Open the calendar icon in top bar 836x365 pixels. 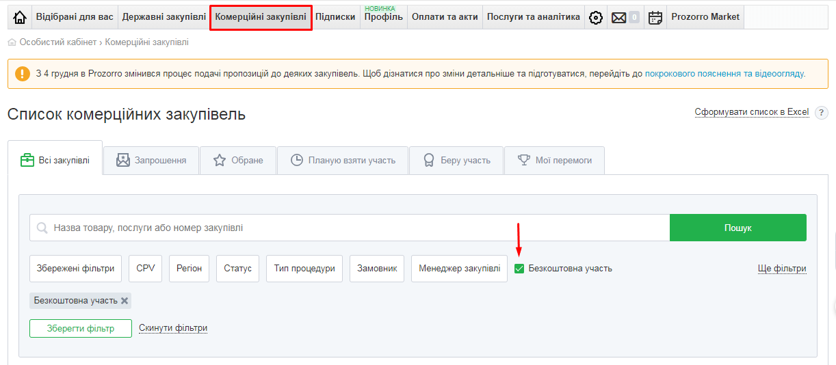pos(655,17)
